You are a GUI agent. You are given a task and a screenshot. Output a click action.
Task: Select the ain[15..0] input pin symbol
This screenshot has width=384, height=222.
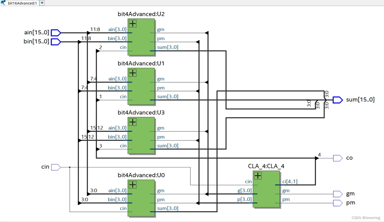tap(56, 33)
